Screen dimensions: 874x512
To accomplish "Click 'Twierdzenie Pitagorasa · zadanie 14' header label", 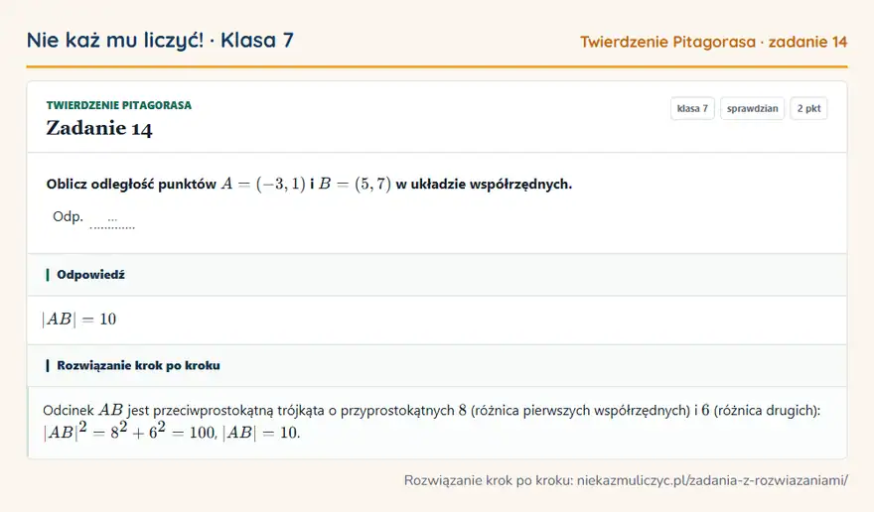I will tap(713, 42).
